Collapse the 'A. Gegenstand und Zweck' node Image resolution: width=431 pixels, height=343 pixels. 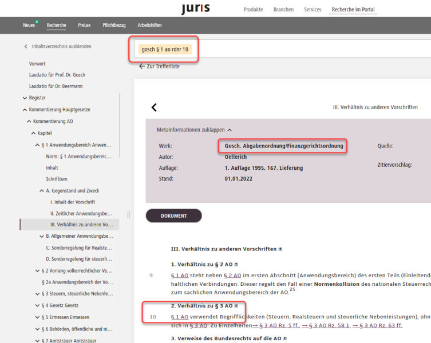(41, 190)
